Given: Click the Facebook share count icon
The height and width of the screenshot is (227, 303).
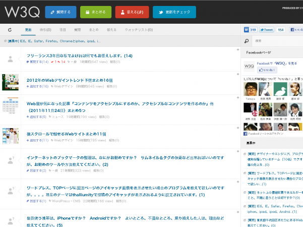Looking at the screenshot, I should pyautogui.click(x=250, y=30).
